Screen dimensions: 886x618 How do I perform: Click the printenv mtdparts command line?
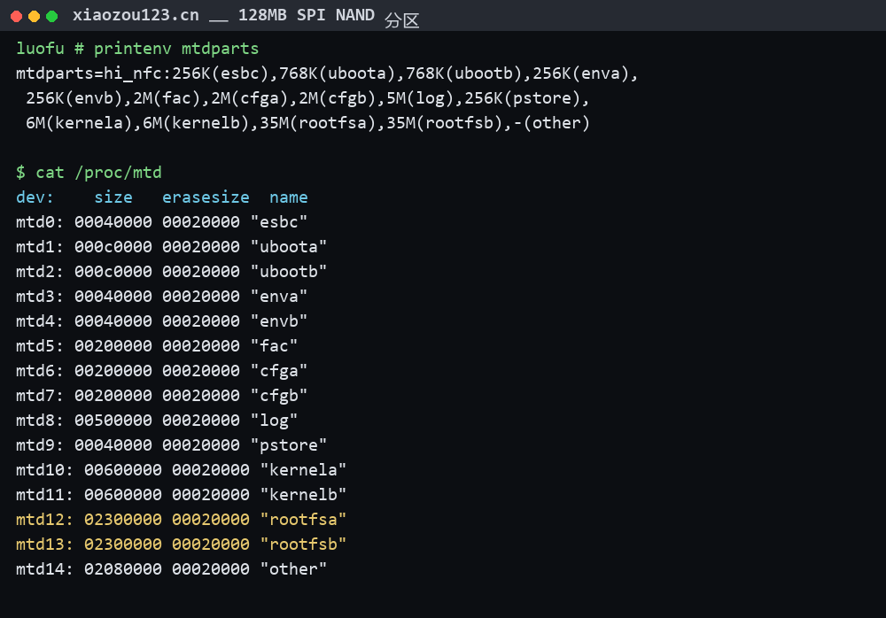point(137,49)
